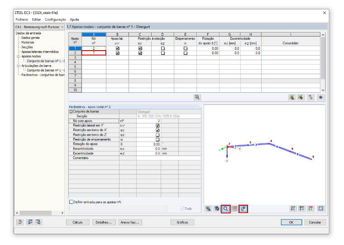The image size is (344, 245).
Task: Click navigator horizontal scrollbar thumb
Action: point(36,213)
